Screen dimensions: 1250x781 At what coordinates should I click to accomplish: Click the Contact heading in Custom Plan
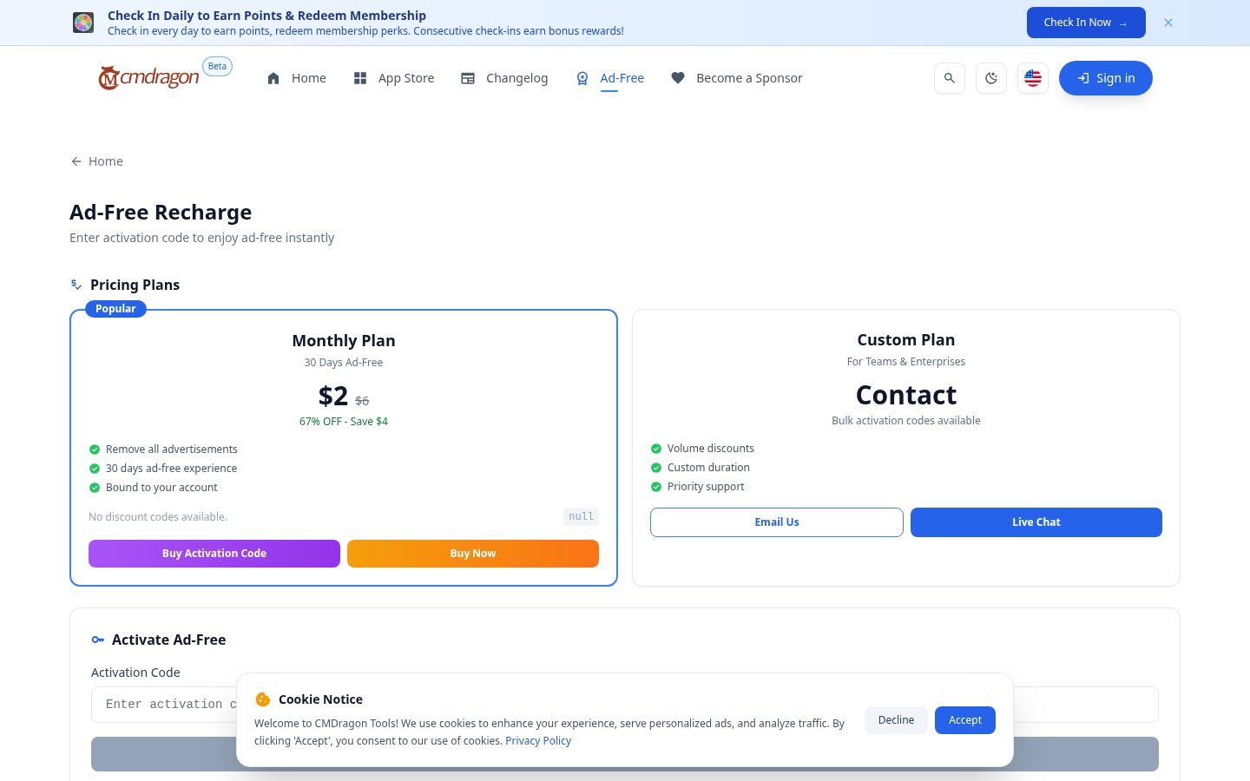click(906, 395)
